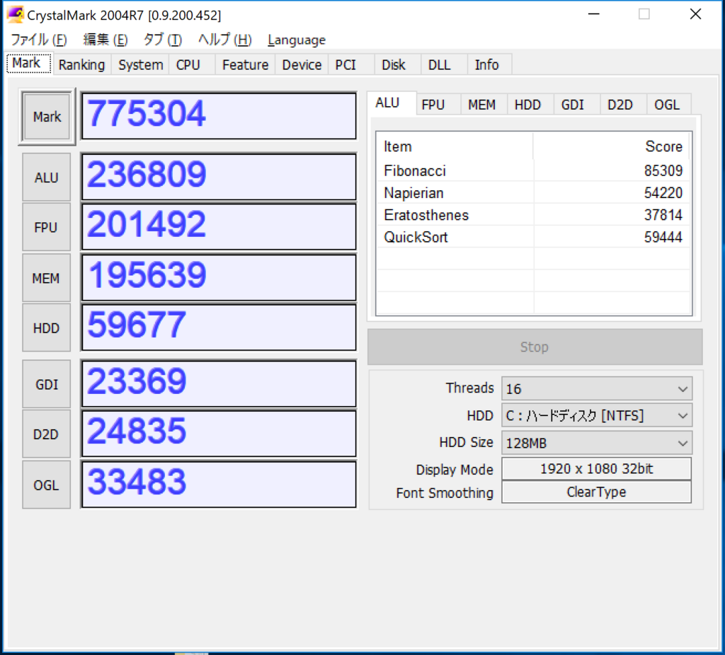
Task: Run the GDI benchmark button
Action: 46,384
